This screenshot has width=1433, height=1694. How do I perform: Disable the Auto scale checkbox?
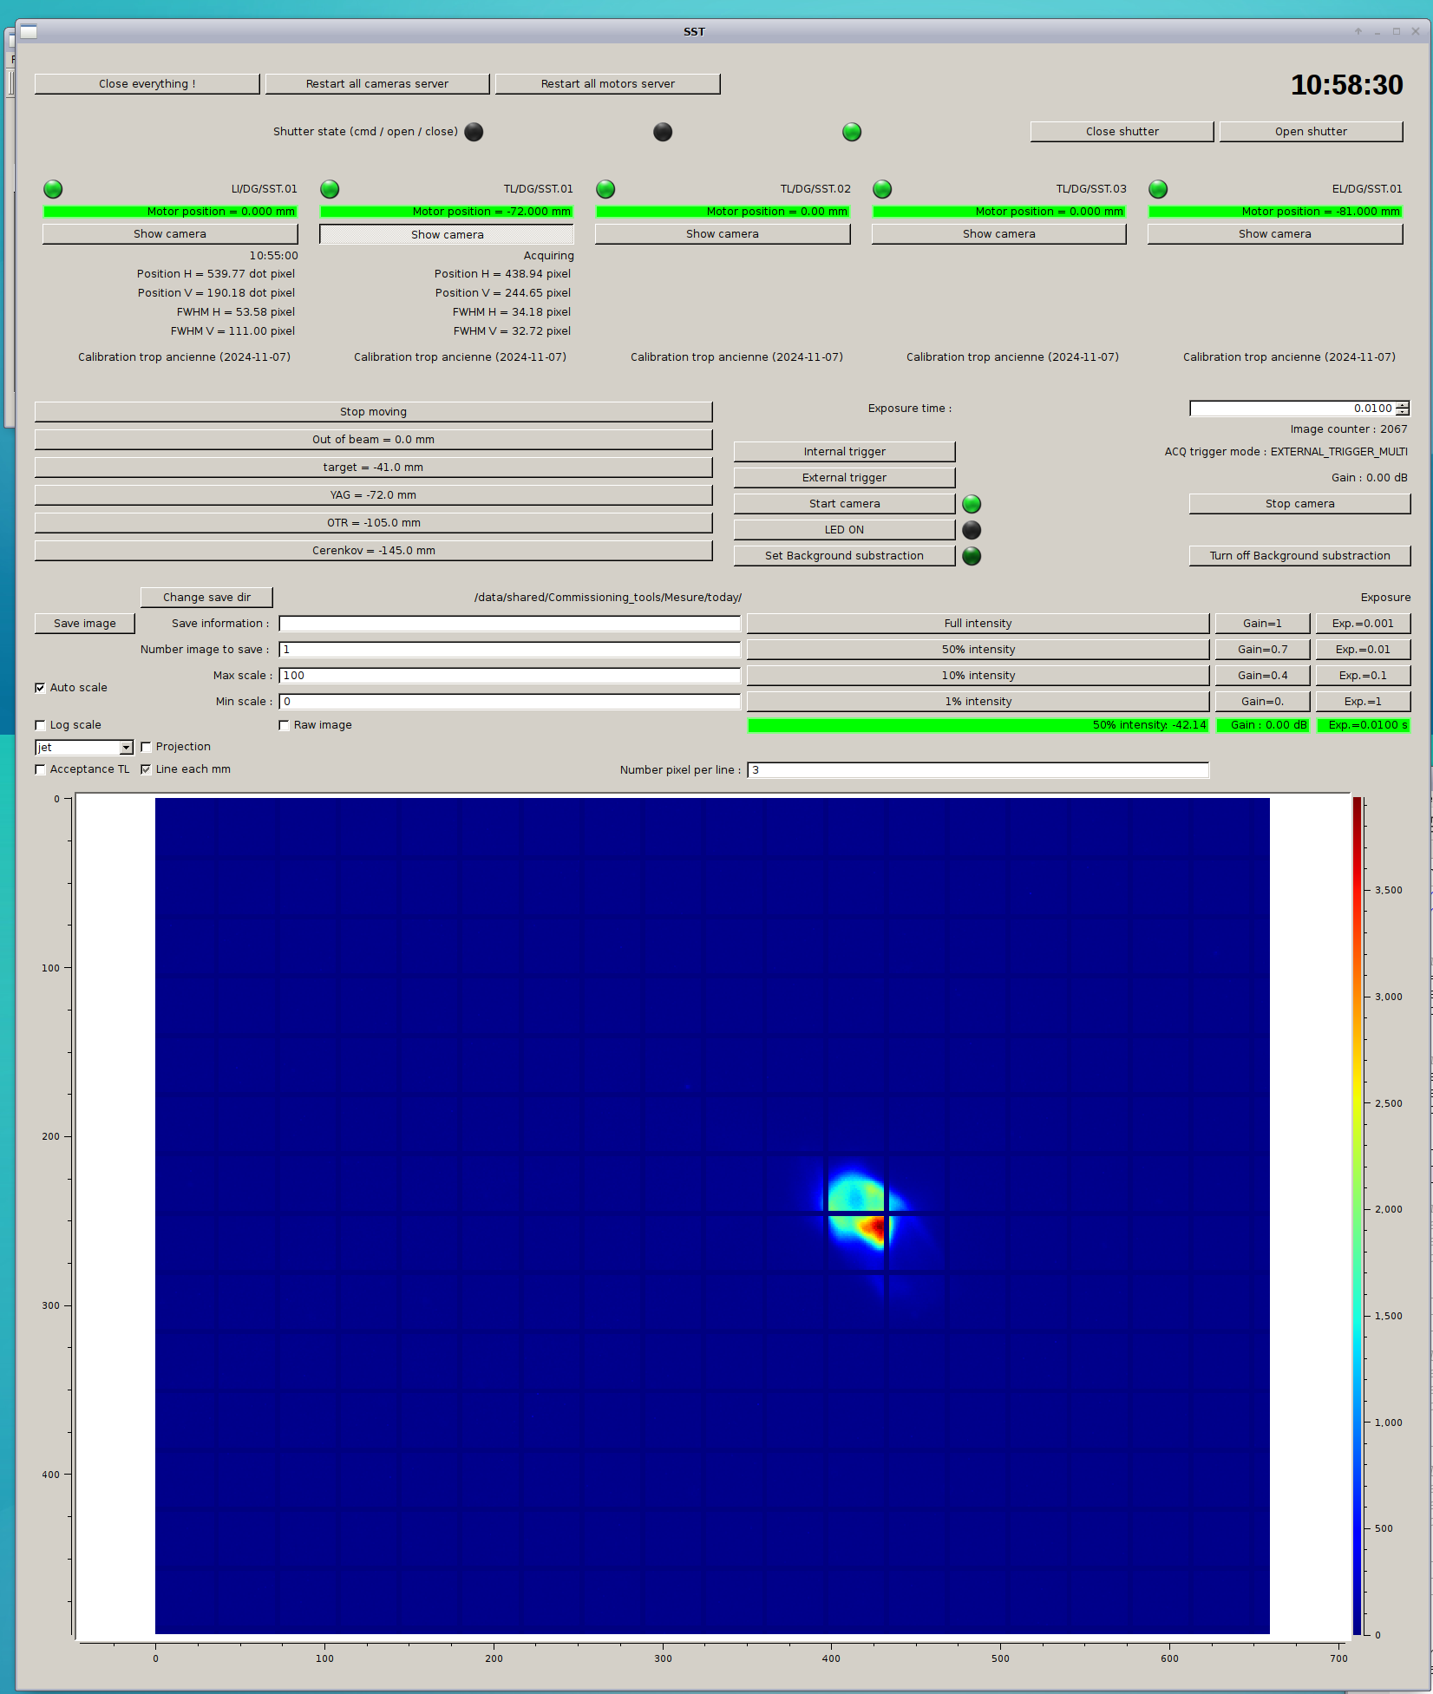pyautogui.click(x=40, y=688)
